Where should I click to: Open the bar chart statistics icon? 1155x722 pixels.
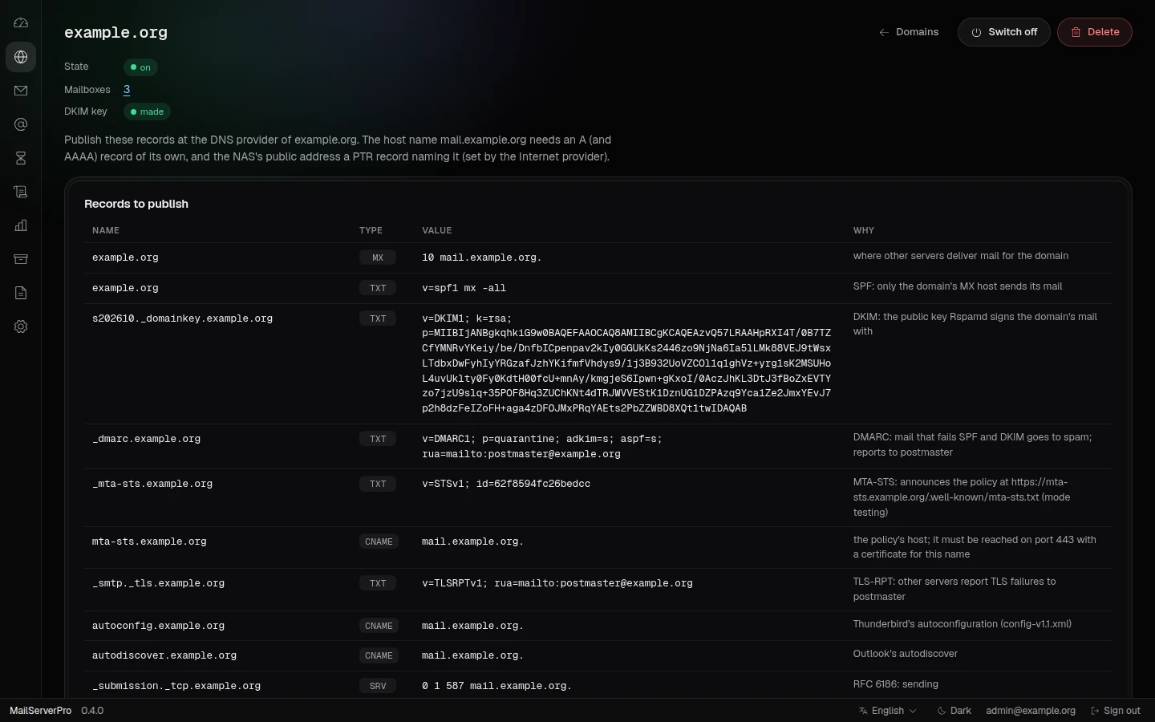point(21,225)
